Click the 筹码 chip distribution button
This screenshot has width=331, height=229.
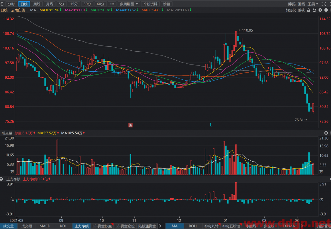click(x=292, y=4)
